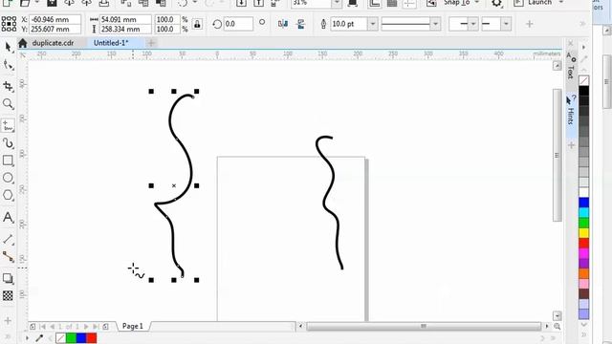The image size is (612, 344).
Task: Click the Mirror horizontally icon
Action: tap(283, 24)
